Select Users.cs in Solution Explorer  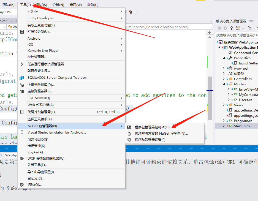245,100
